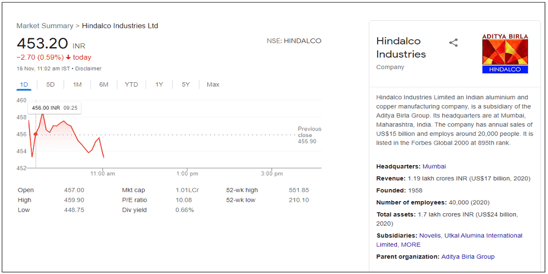Click the 1:00 pm axis label
Image resolution: width=548 pixels, height=274 pixels.
pos(187,174)
